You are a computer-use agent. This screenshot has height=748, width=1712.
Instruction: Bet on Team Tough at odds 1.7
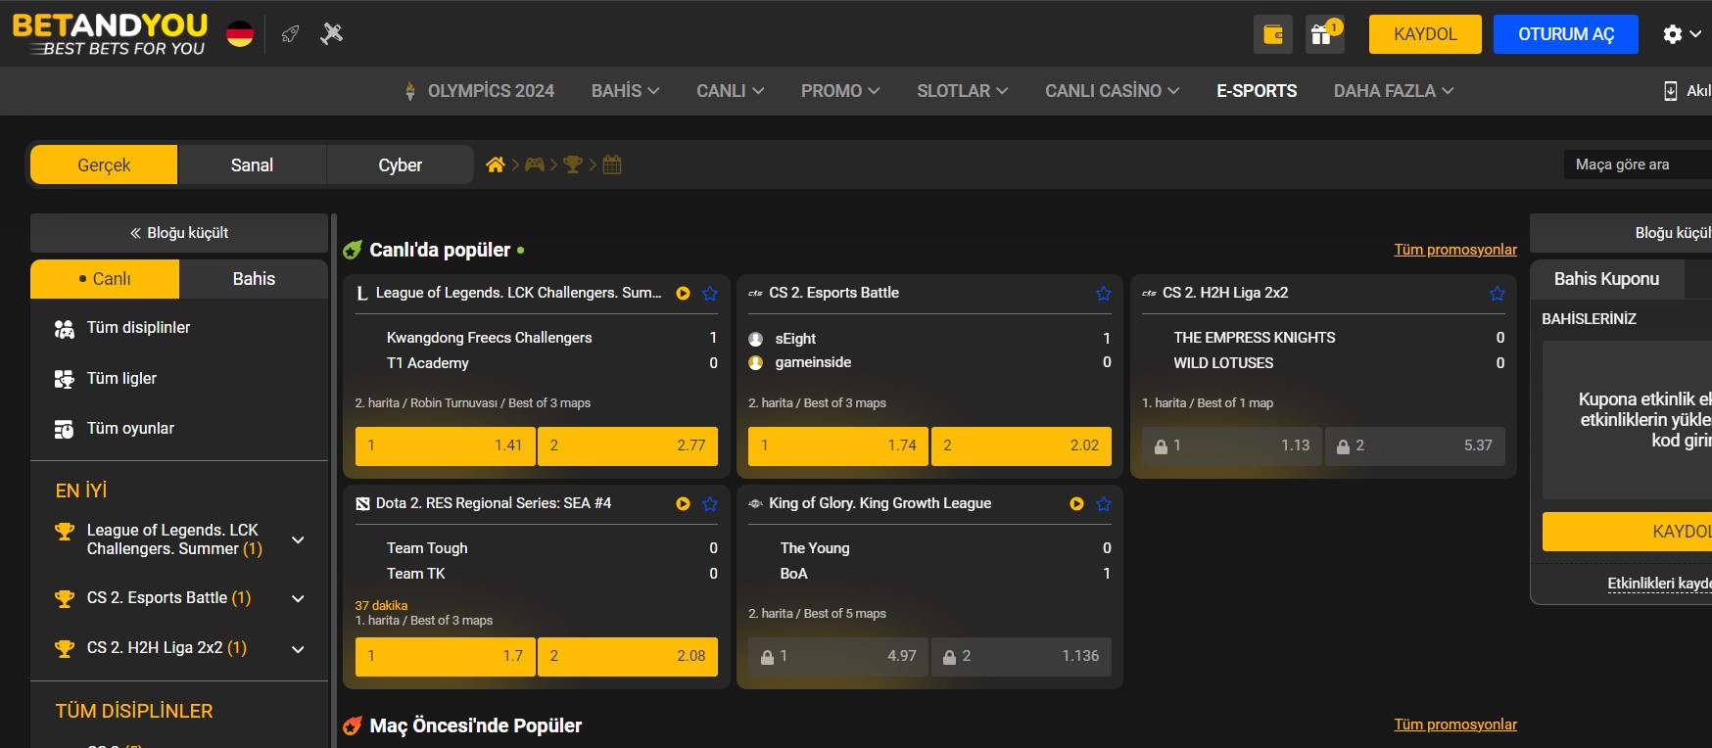445,656
